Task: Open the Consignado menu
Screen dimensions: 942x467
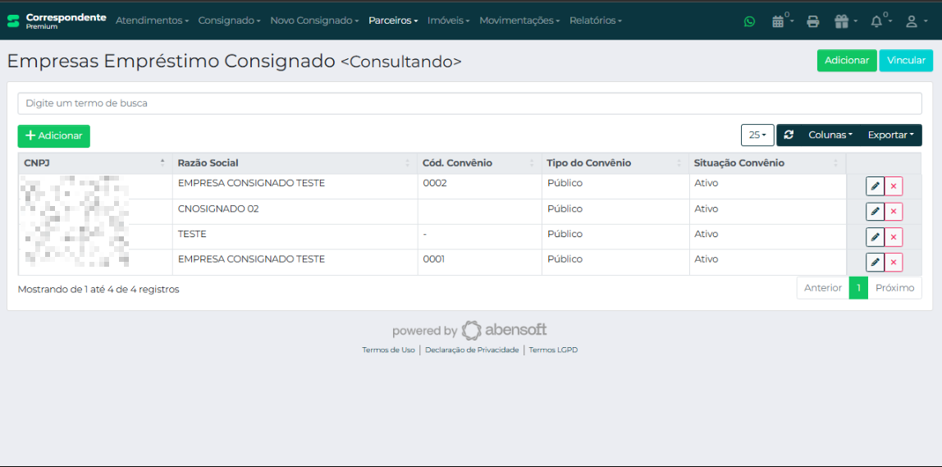Action: [x=229, y=21]
